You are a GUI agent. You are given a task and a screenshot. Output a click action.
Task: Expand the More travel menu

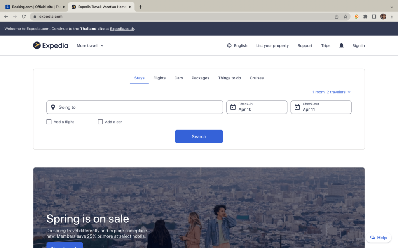tap(90, 46)
